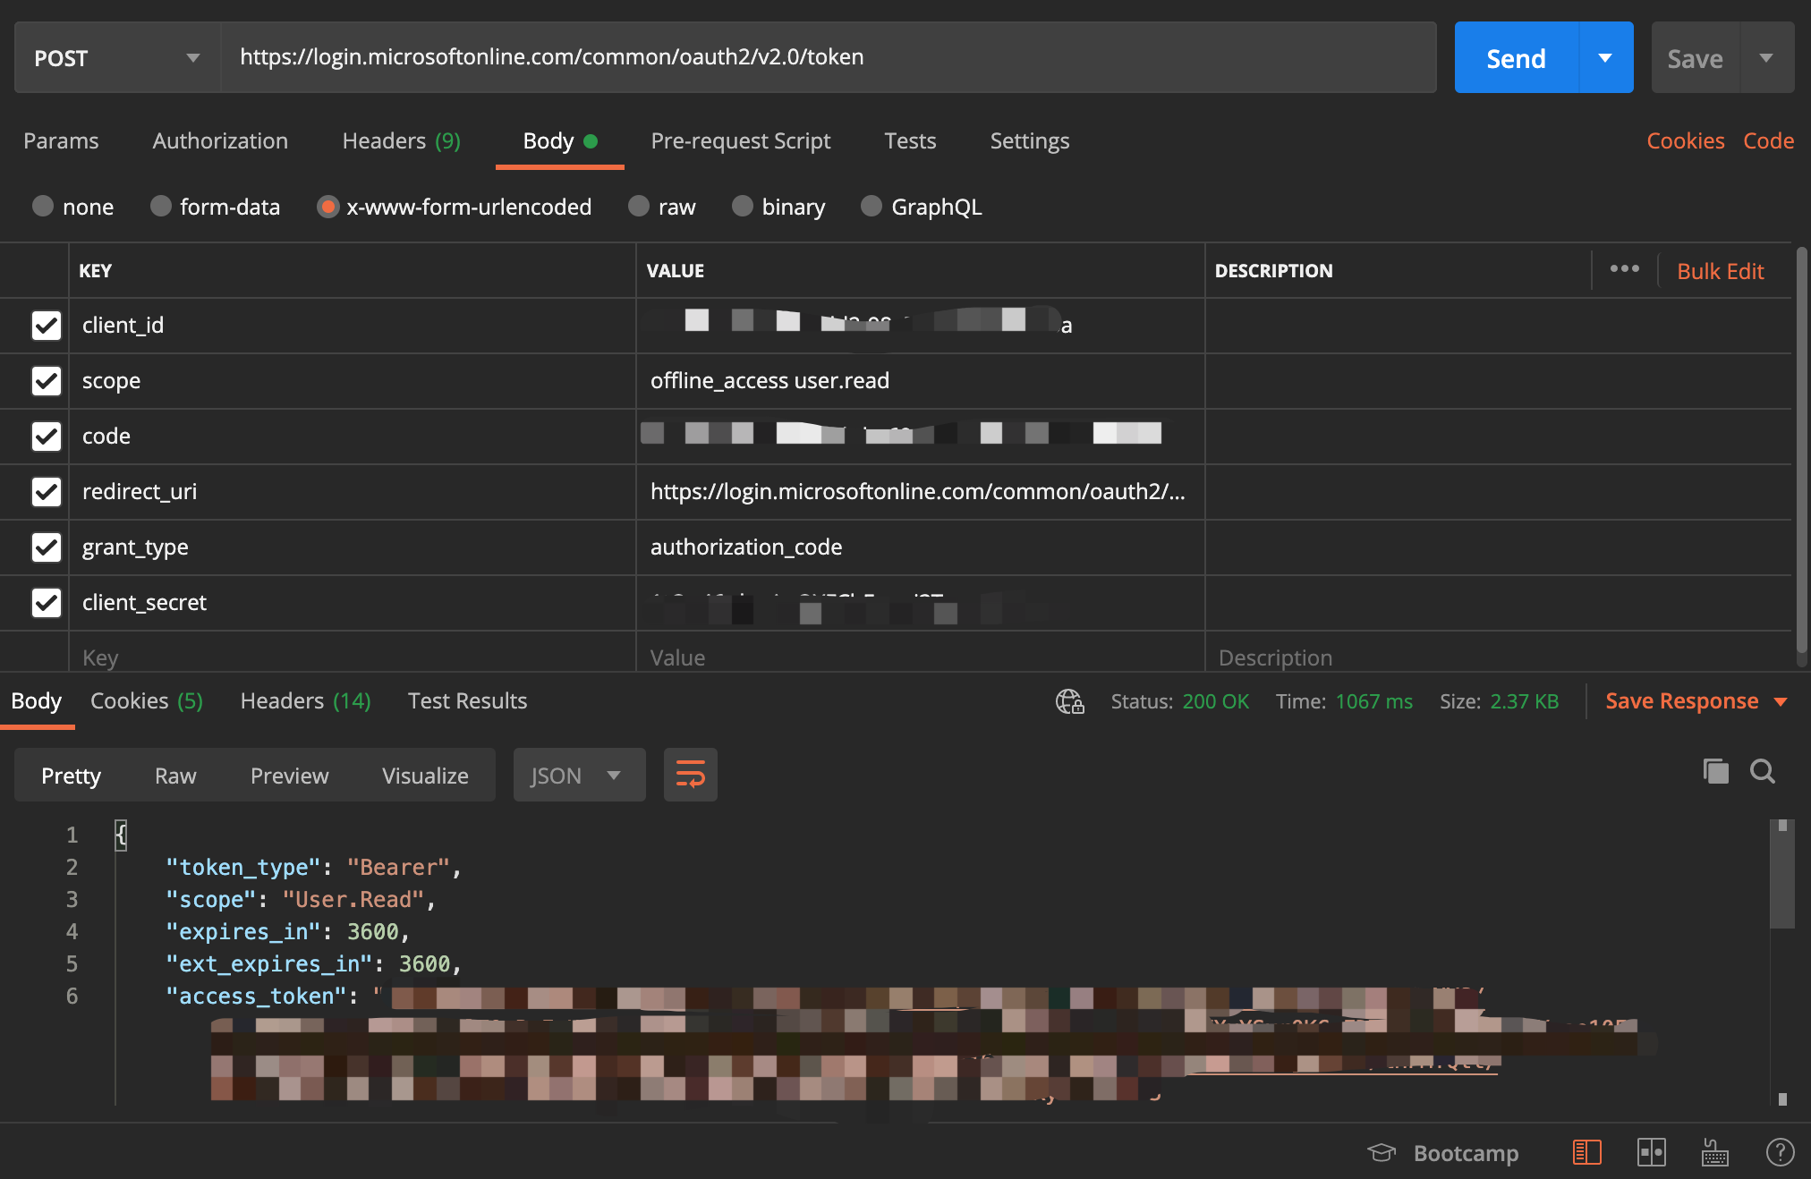Click the "200 OK" status text
Screen dimensions: 1811x1179
click(x=1215, y=701)
